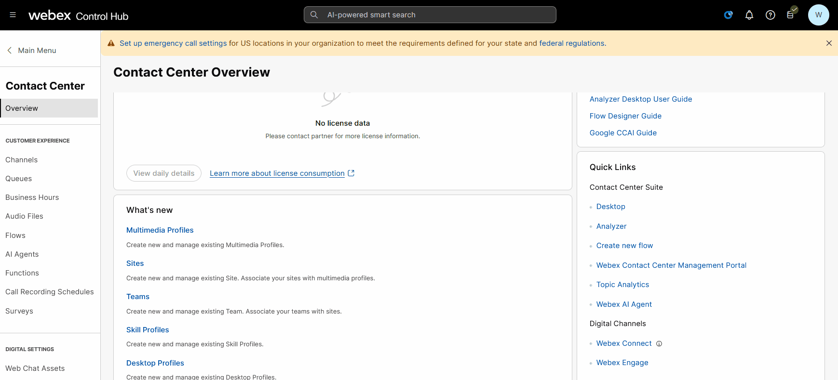The image size is (838, 380).
Task: Open the task list clipboard icon
Action: pyautogui.click(x=790, y=15)
